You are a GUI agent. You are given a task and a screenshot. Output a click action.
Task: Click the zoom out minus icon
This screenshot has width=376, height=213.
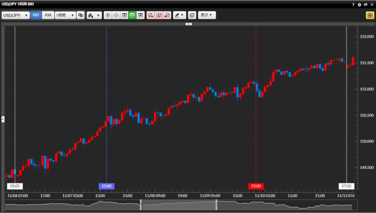pos(116,15)
